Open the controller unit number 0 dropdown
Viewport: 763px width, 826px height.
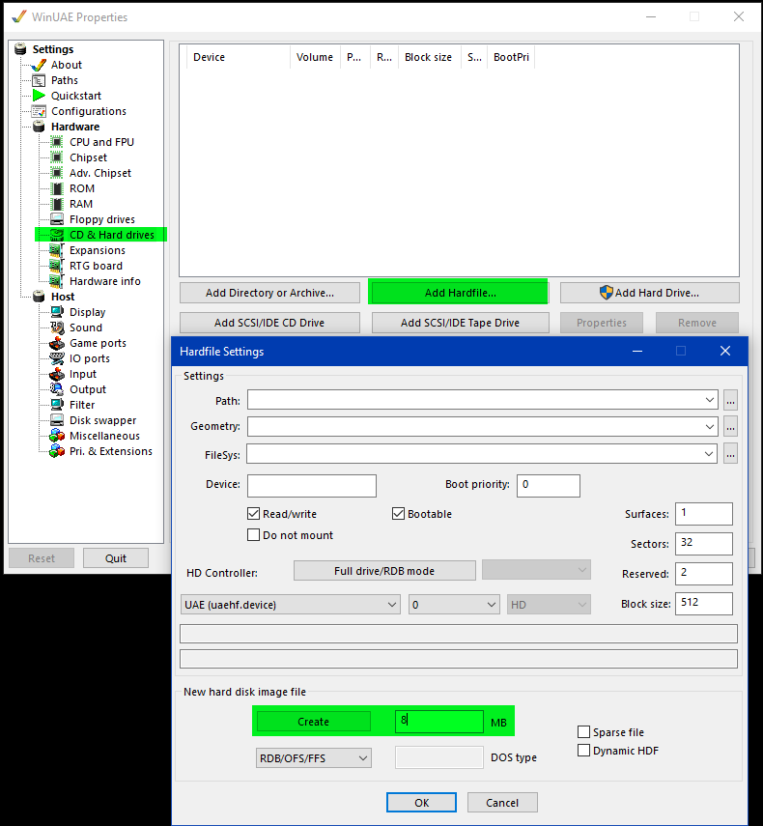454,605
